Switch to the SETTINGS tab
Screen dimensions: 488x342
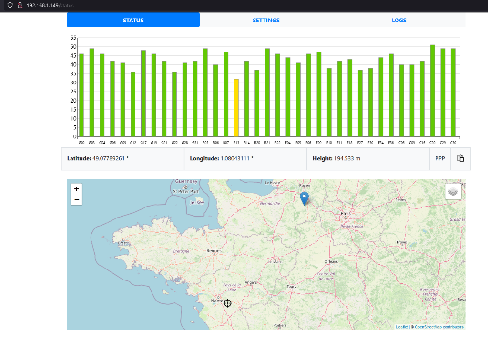click(266, 20)
